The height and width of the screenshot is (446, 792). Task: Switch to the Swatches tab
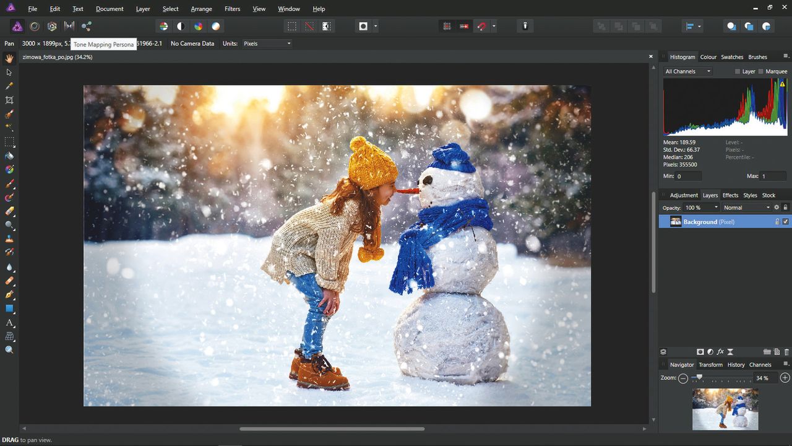732,57
